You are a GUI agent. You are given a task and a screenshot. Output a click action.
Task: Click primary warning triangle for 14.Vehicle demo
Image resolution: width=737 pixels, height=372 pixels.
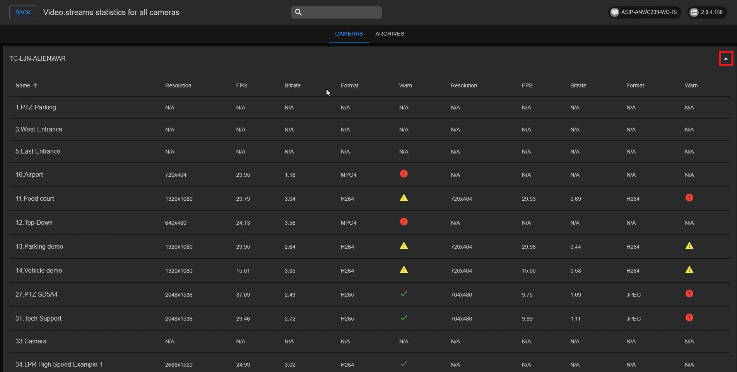pyautogui.click(x=404, y=270)
